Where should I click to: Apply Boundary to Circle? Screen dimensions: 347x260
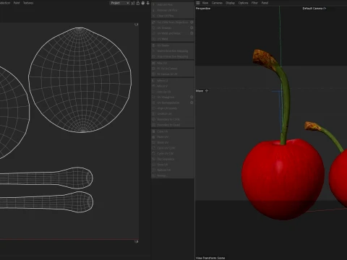coord(173,119)
